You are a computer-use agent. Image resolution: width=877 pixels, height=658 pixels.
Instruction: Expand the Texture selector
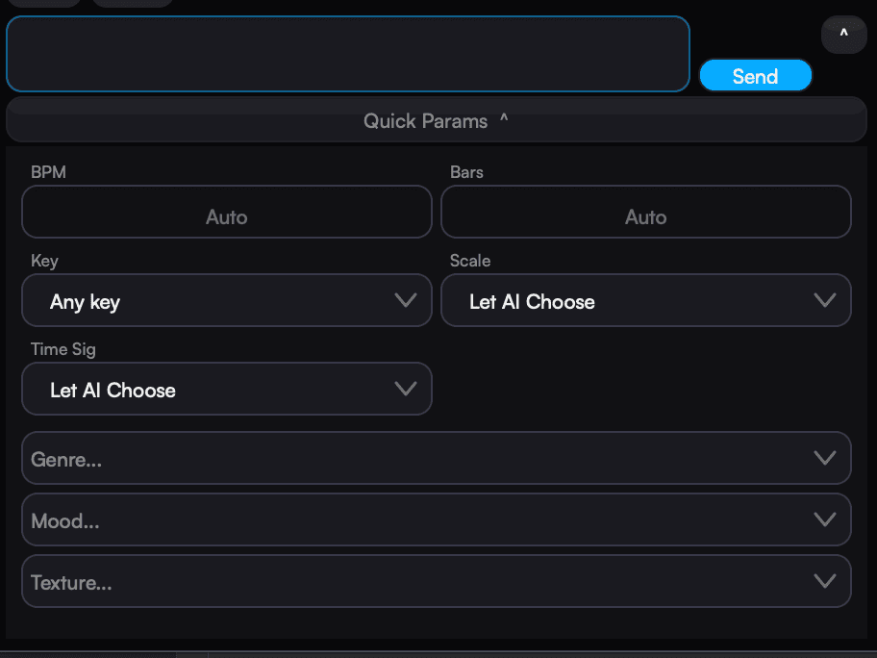pos(437,581)
